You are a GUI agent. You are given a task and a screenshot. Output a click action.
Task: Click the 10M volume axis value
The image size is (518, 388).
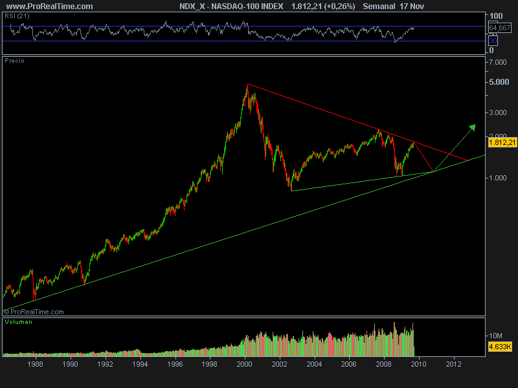(495, 336)
